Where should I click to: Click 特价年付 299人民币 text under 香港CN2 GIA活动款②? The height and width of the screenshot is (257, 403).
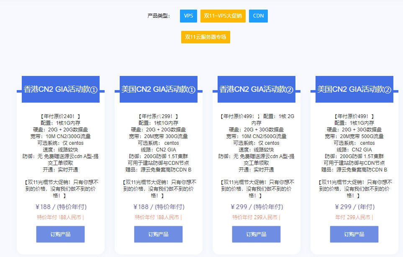tap(256, 217)
